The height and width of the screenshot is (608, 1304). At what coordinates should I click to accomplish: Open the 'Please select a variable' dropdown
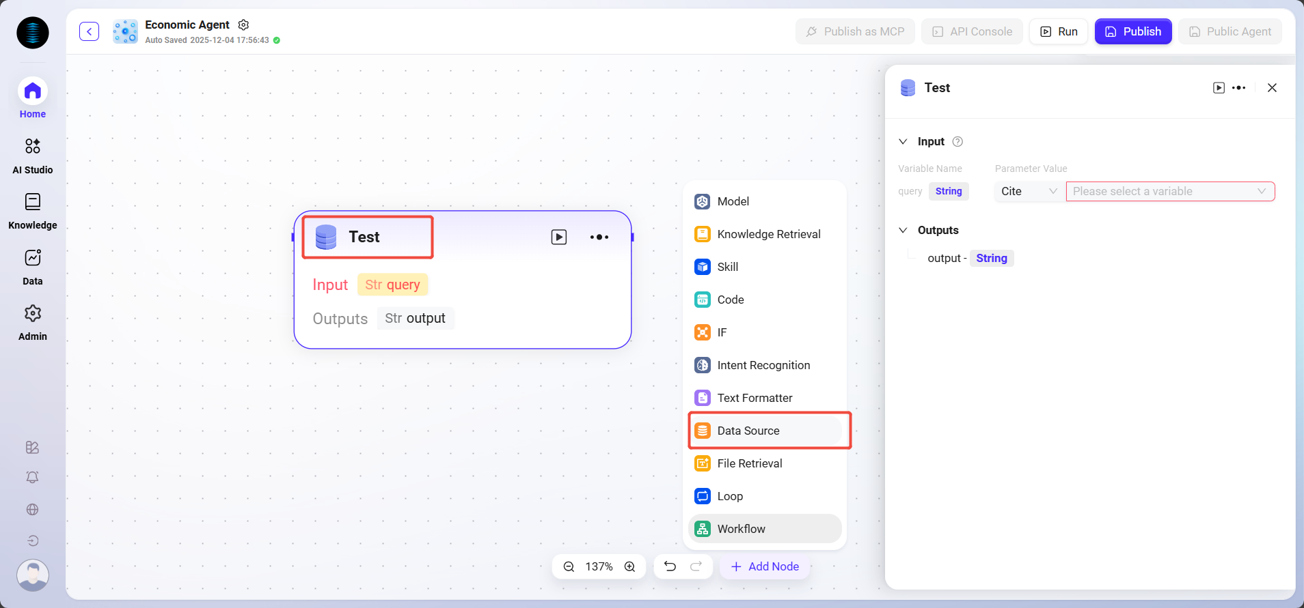pyautogui.click(x=1169, y=191)
